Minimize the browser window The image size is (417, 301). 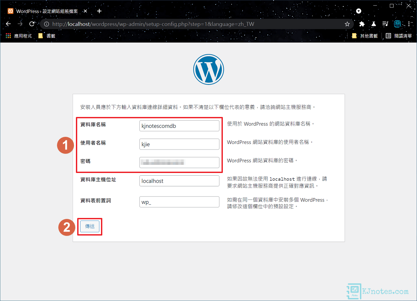(374, 6)
